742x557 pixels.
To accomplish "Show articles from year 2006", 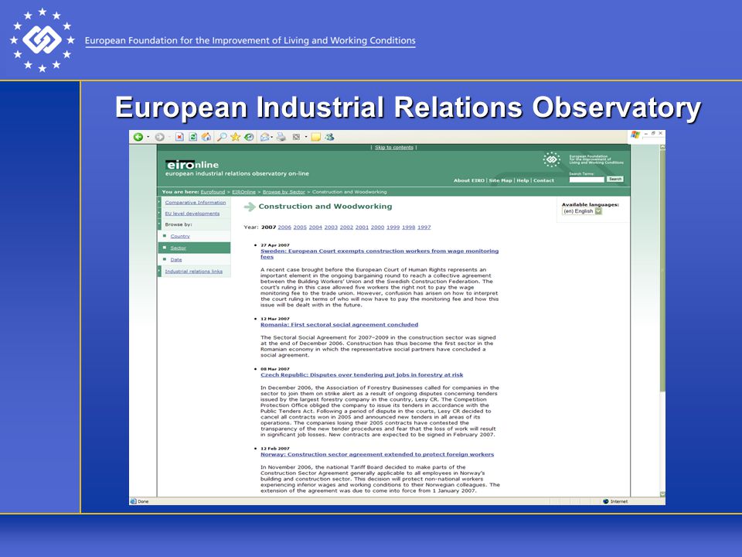I will click(284, 227).
